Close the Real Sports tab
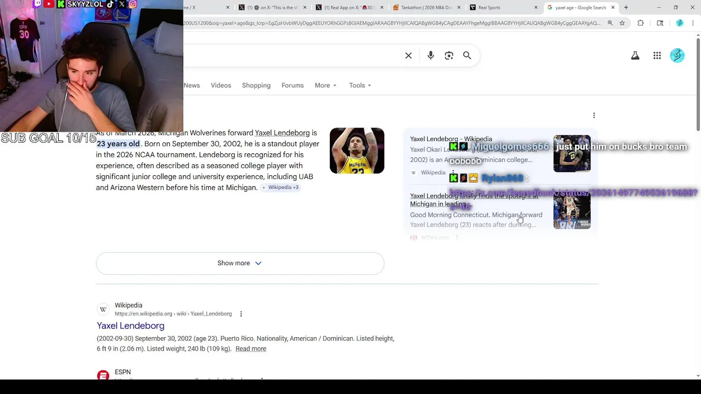Image resolution: width=701 pixels, height=394 pixels. [x=536, y=8]
